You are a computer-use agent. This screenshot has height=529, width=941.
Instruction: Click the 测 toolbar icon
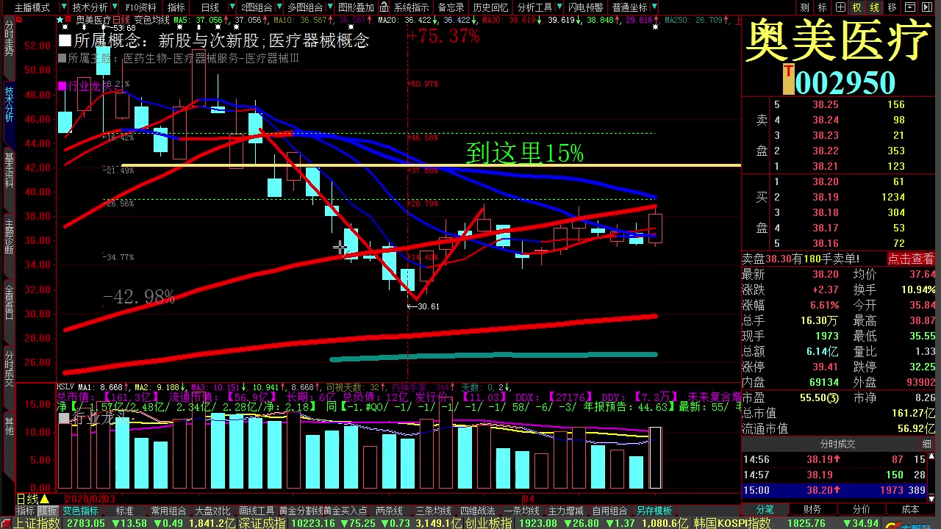pos(804,7)
